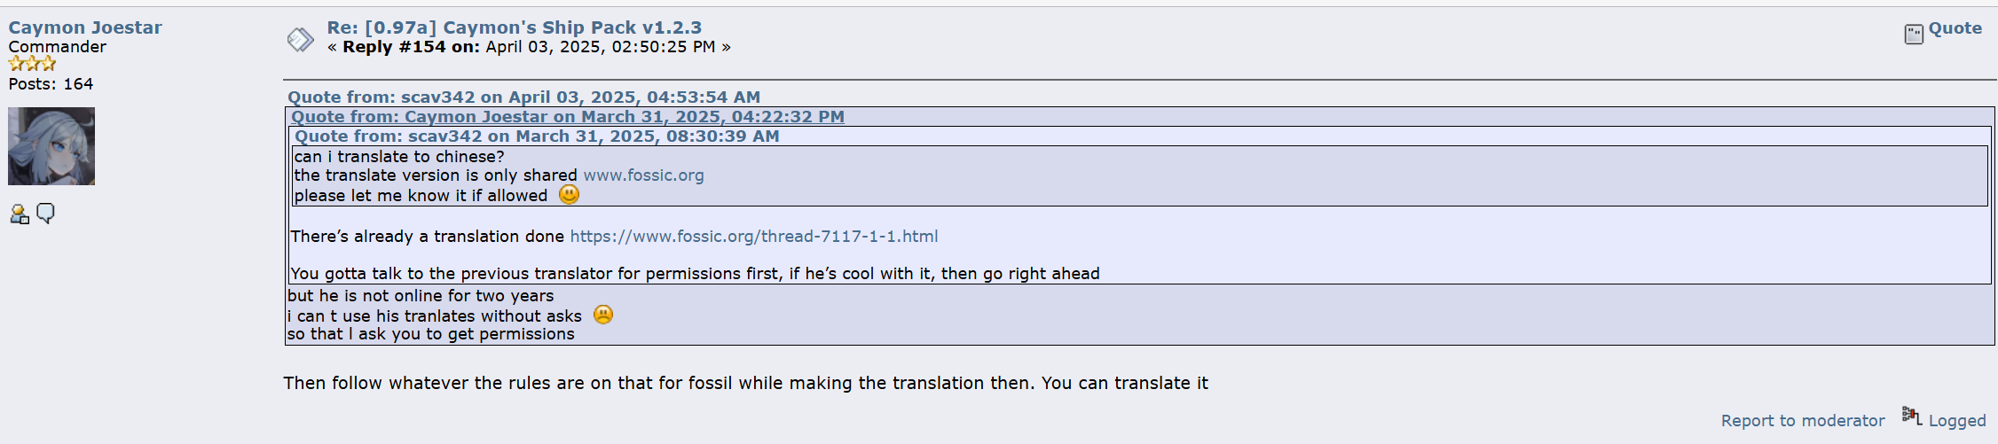Open the Caymon's Ship Pack v1.2.3 subject link
1998x444 pixels.
click(x=514, y=27)
